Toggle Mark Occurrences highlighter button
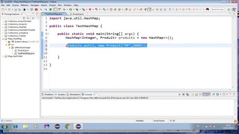239x134 pixels. [149, 9]
